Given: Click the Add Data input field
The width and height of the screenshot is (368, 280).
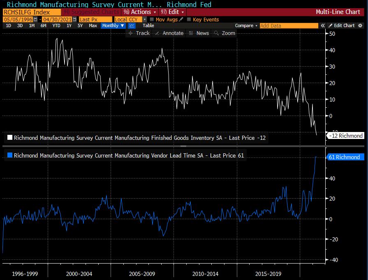Looking at the screenshot, I should click(x=289, y=25).
